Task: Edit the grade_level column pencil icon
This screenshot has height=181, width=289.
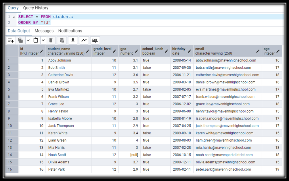Action: coord(114,51)
